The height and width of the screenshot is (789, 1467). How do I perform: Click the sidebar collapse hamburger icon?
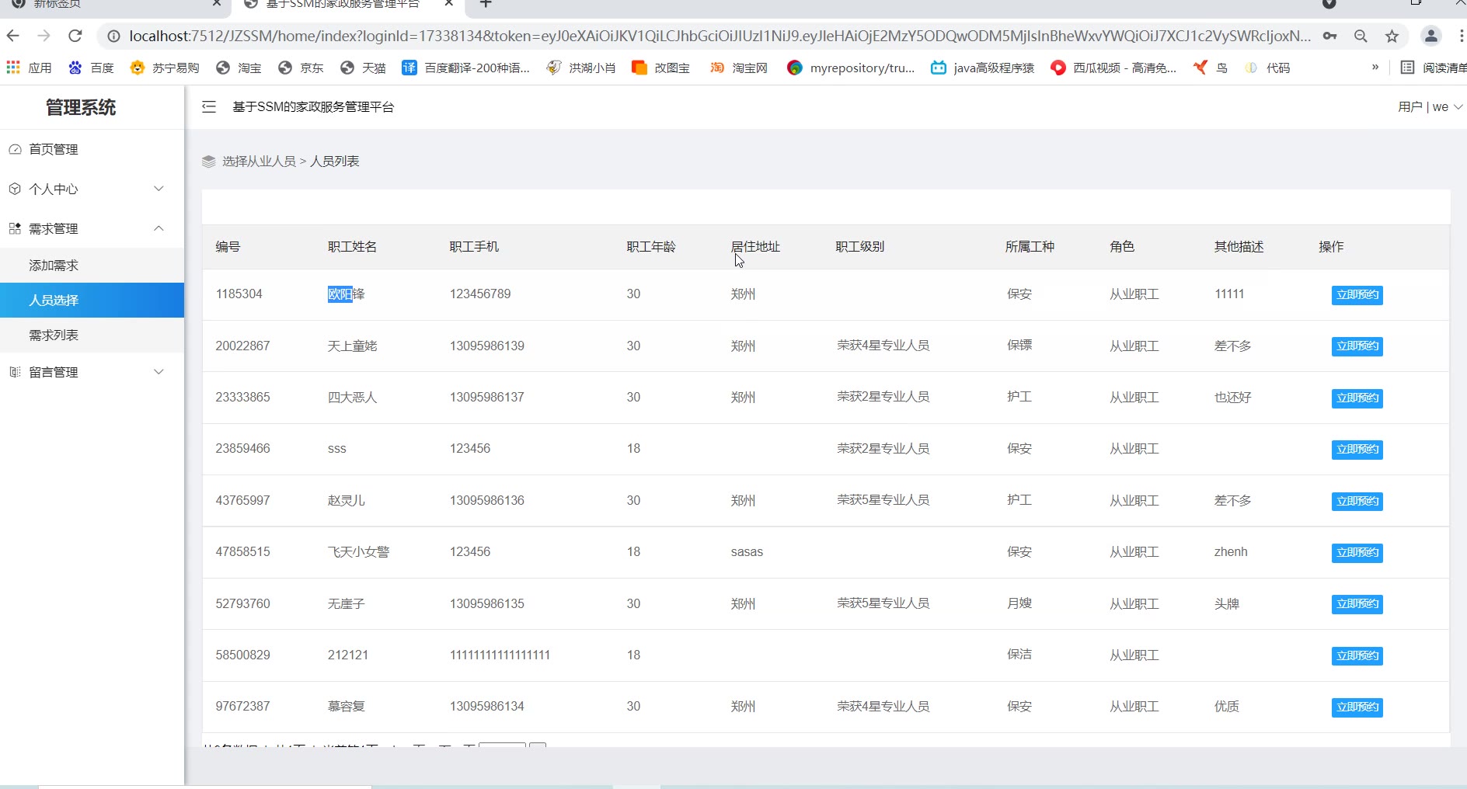point(208,107)
